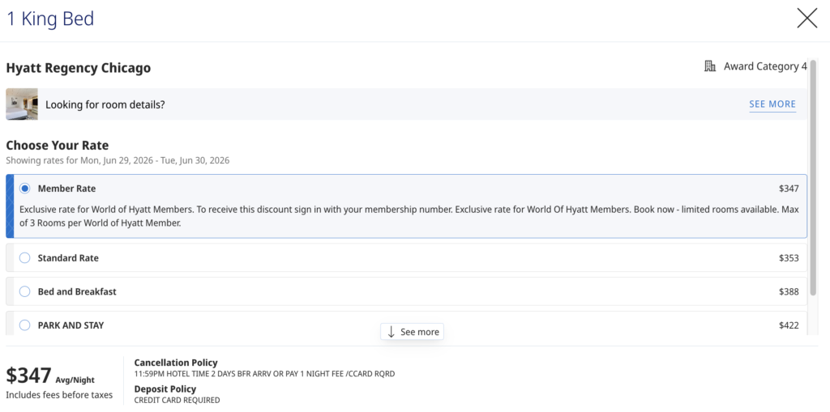The image size is (830, 412).
Task: Click the Bed and Breakfast label
Action: click(77, 291)
